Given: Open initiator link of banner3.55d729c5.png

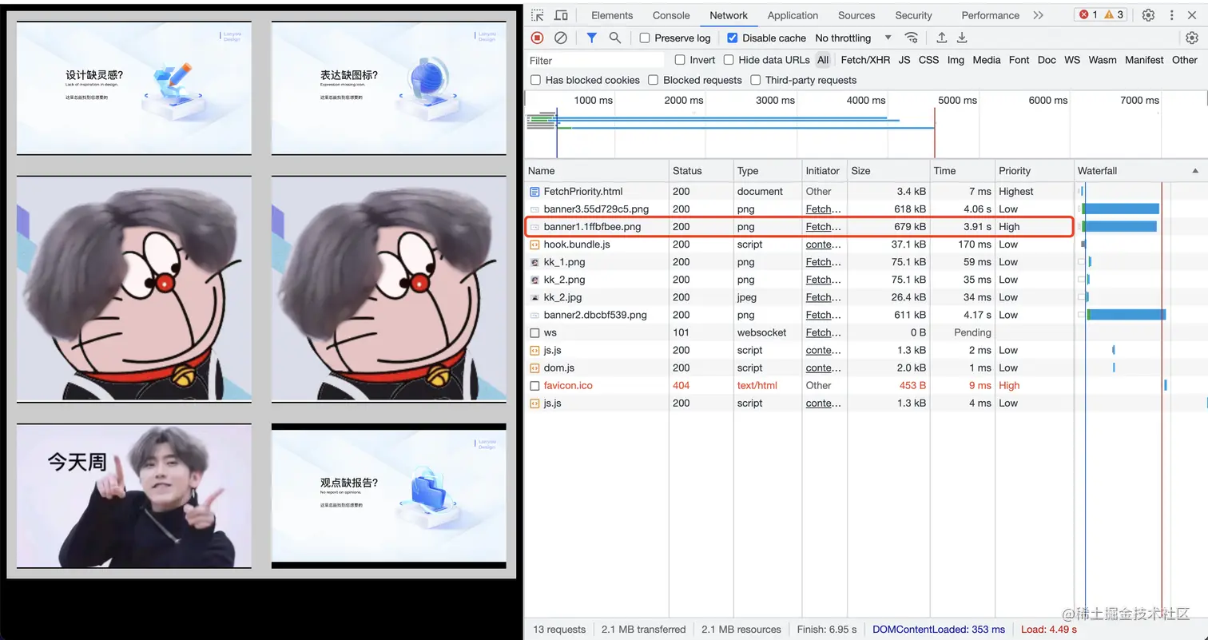Looking at the screenshot, I should 823,209.
